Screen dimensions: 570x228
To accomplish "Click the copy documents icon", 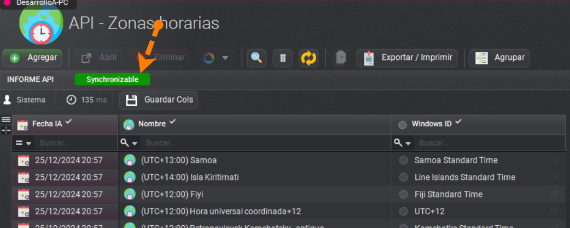I will [x=341, y=58].
